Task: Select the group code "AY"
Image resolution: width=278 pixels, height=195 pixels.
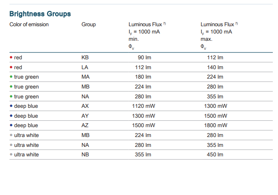Action: point(85,116)
